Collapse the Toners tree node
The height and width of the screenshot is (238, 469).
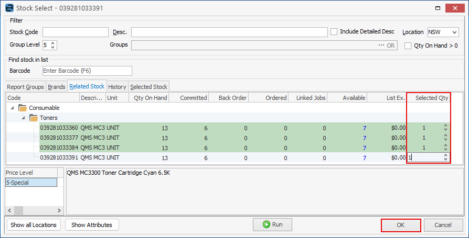[23, 118]
